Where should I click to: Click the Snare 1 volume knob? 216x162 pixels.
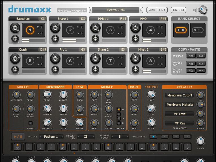pyautogui.click(x=55, y=28)
